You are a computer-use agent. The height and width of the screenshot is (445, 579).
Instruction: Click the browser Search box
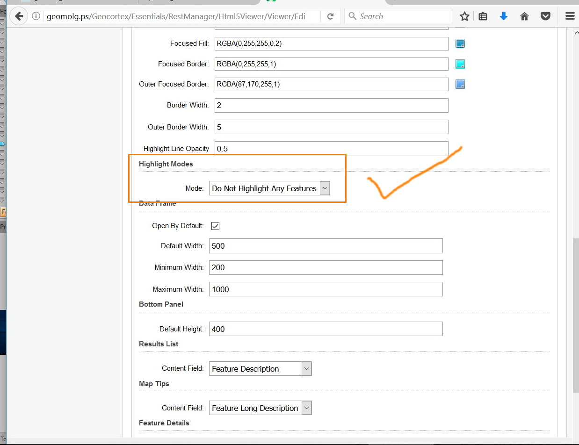[398, 16]
